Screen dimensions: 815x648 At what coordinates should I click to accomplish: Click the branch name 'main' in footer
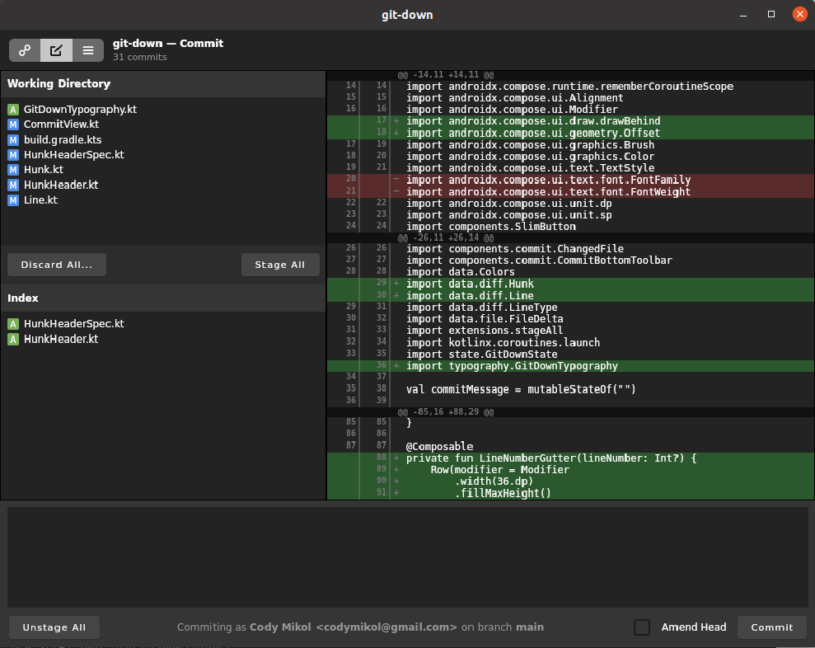click(x=530, y=627)
